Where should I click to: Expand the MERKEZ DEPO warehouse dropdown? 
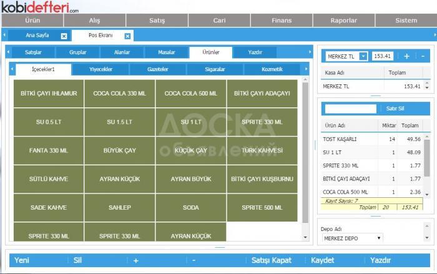(x=379, y=238)
